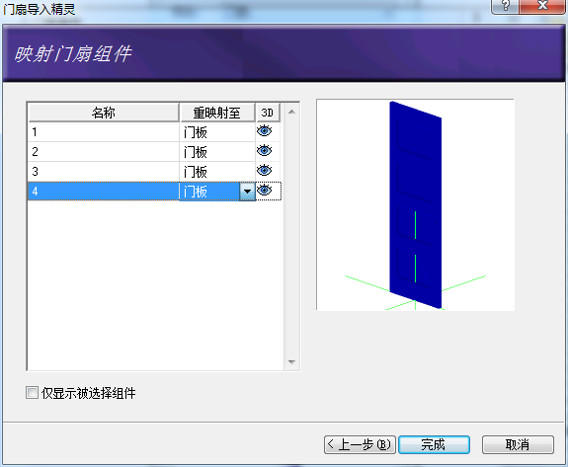The image size is (568, 467).
Task: Toggle 3D eye icon for row 1
Action: coord(264,130)
